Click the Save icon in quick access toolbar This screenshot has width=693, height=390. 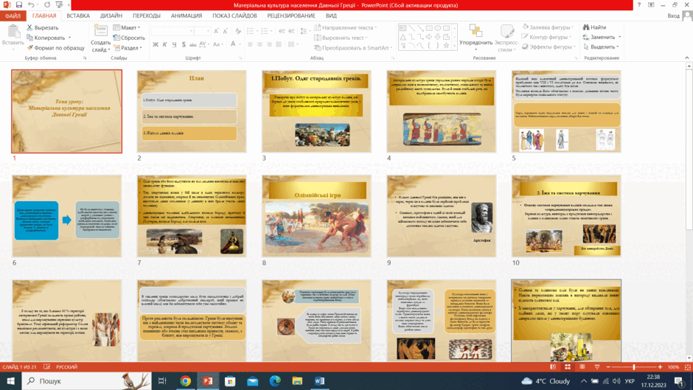click(18, 5)
